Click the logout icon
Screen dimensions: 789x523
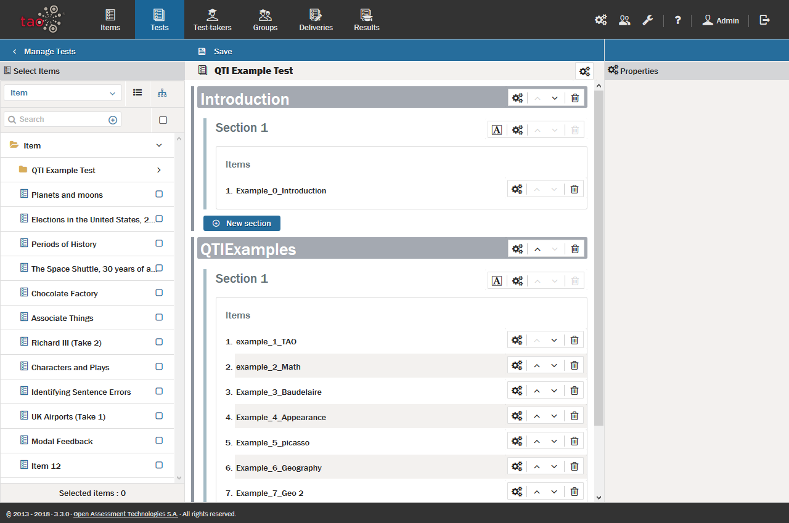click(764, 20)
